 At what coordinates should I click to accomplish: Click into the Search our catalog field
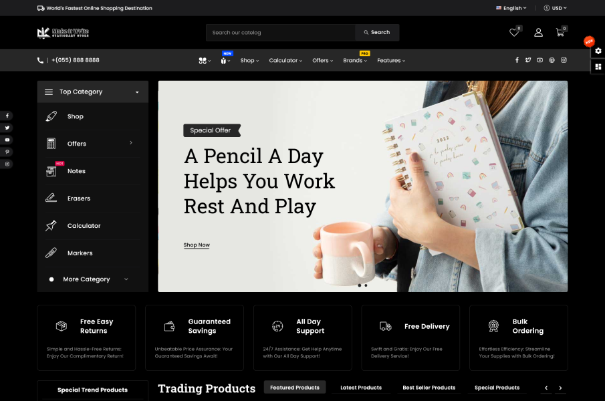click(x=281, y=32)
